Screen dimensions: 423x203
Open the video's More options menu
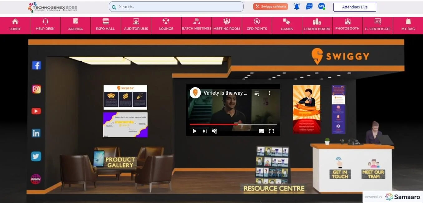270,93
